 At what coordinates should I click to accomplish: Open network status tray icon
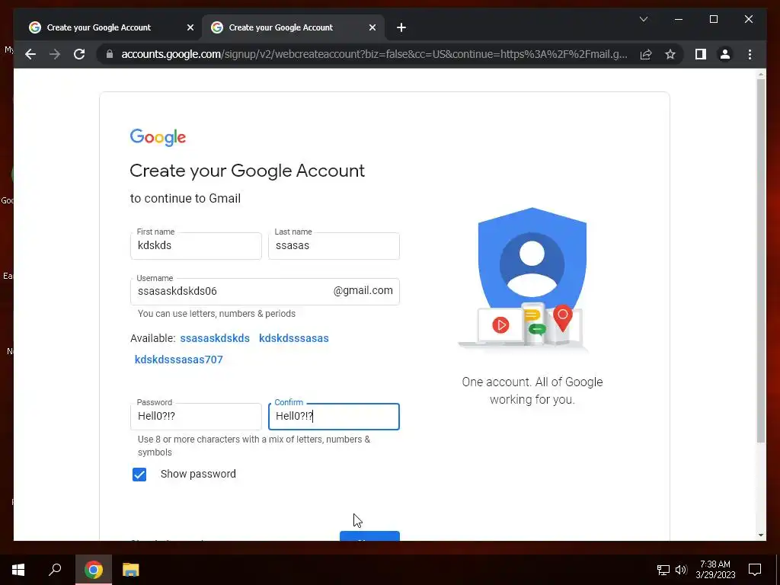pyautogui.click(x=663, y=570)
